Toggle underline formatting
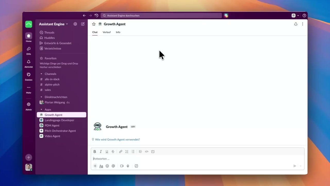 click(x=107, y=152)
